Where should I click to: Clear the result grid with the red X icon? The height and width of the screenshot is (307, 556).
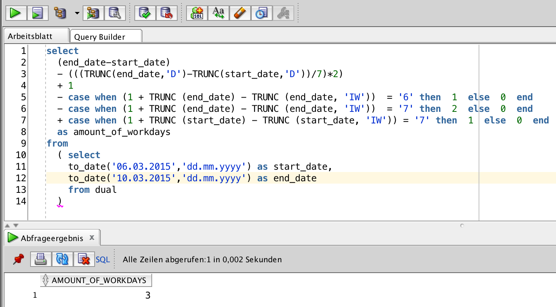pos(84,259)
